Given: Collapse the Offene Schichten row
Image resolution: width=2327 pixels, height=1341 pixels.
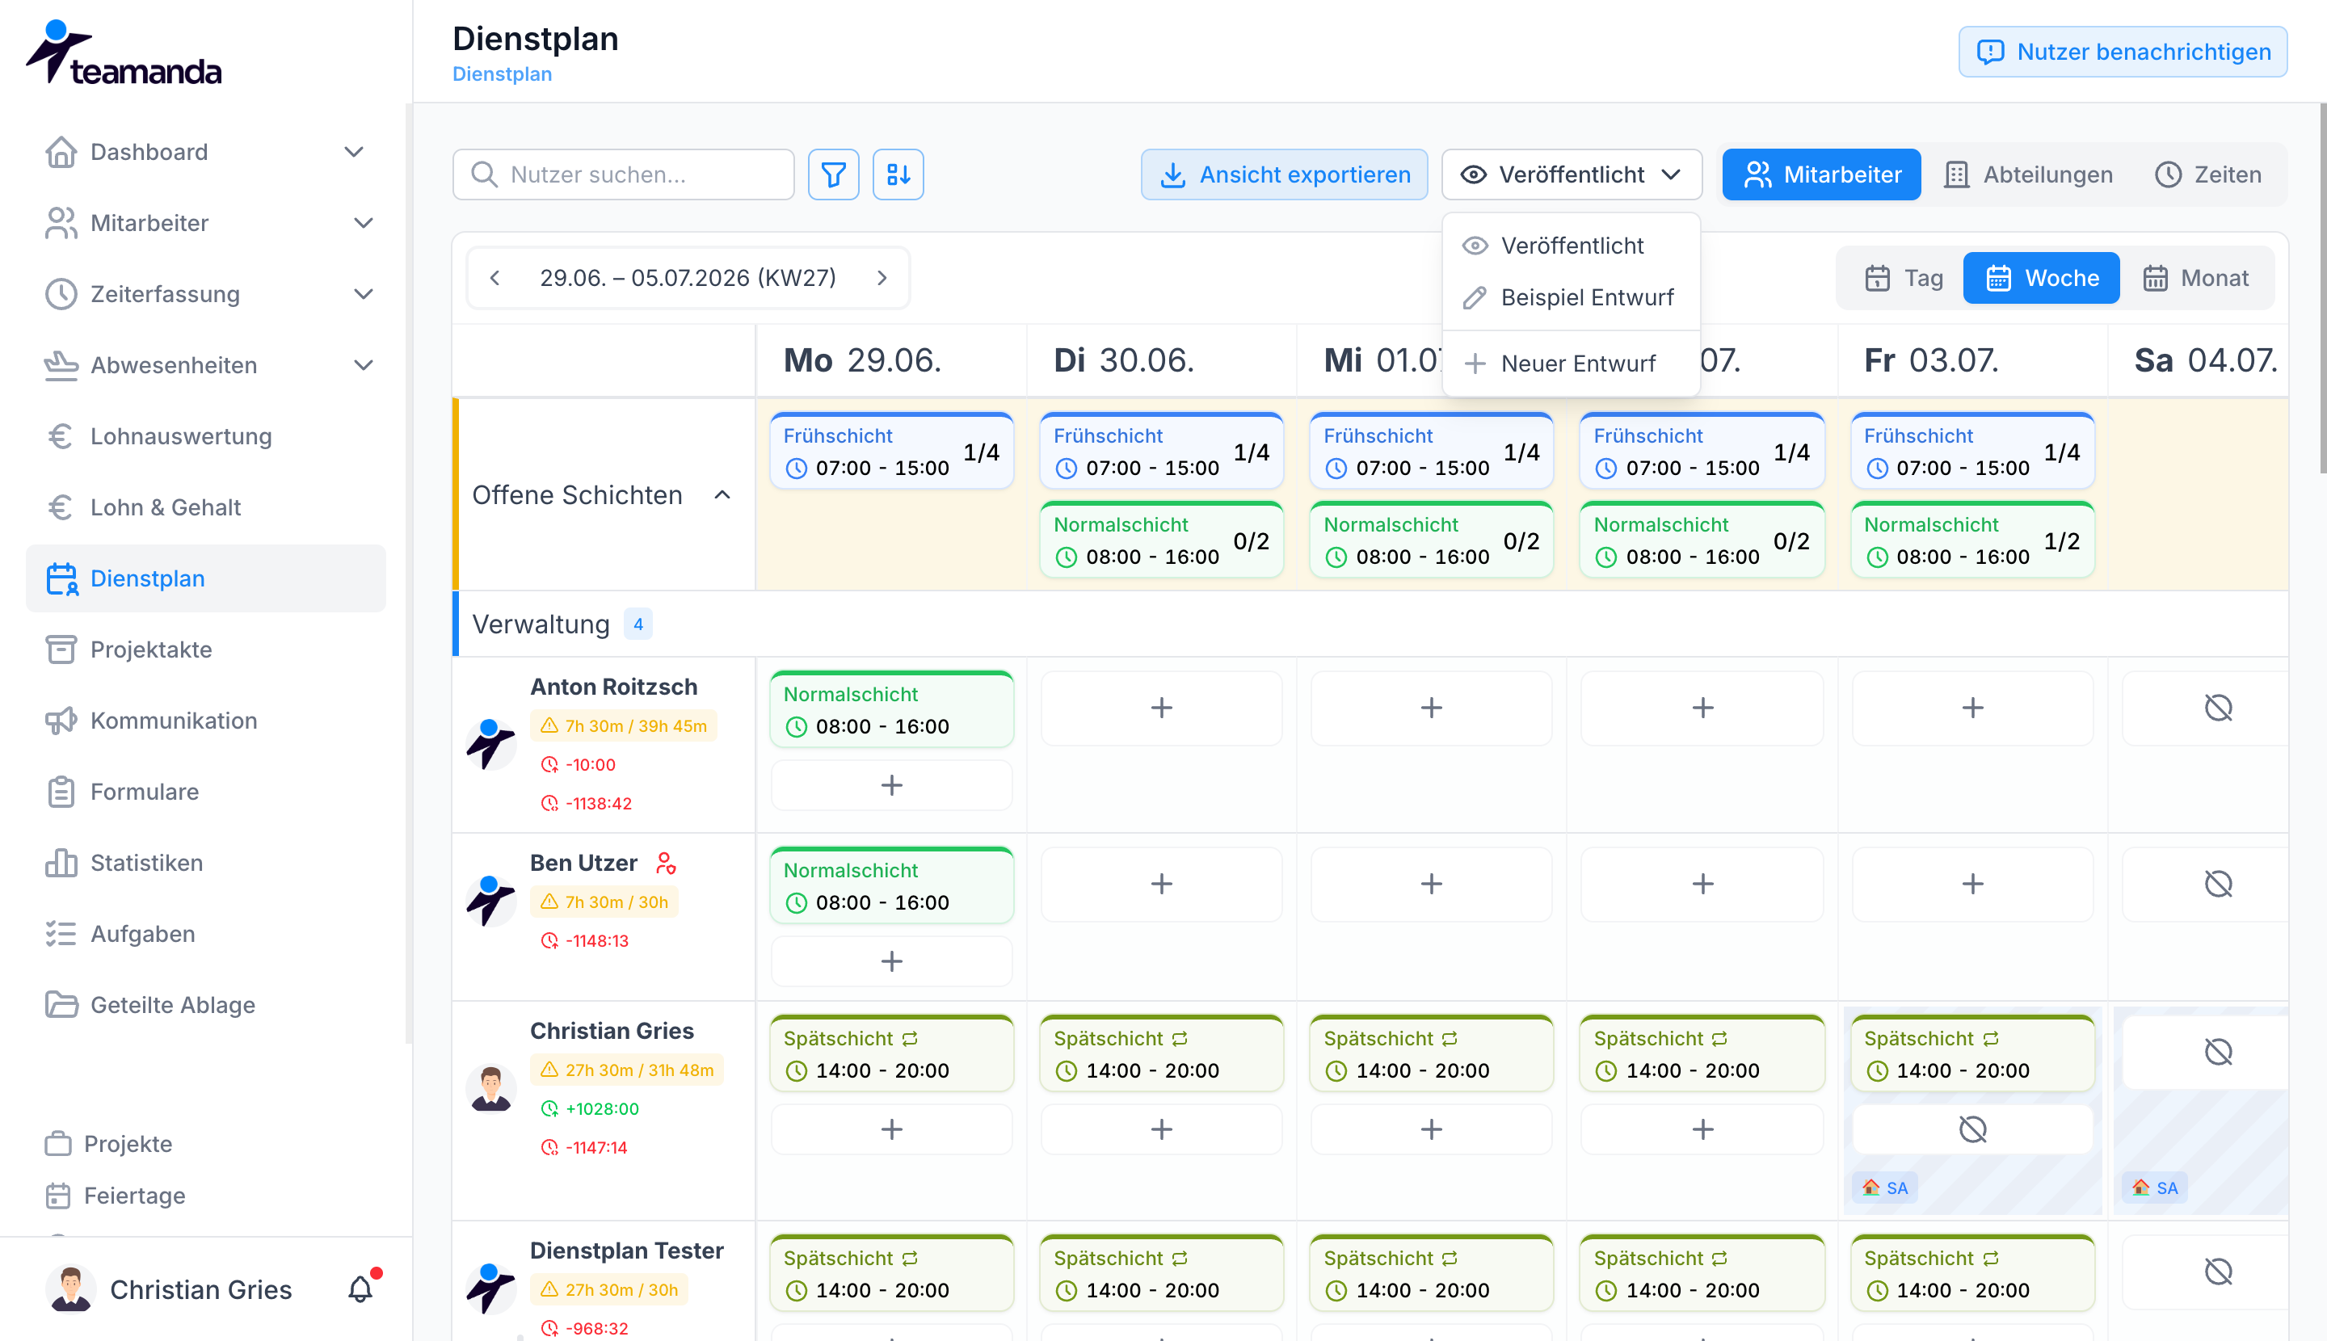Looking at the screenshot, I should pyautogui.click(x=722, y=495).
